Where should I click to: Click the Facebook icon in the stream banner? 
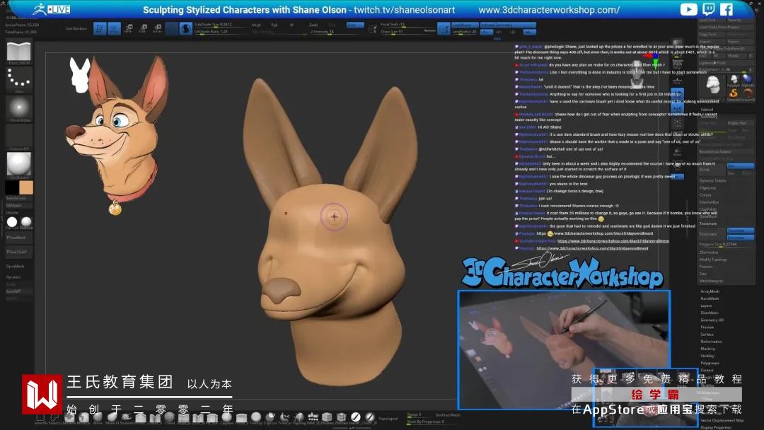(x=727, y=9)
